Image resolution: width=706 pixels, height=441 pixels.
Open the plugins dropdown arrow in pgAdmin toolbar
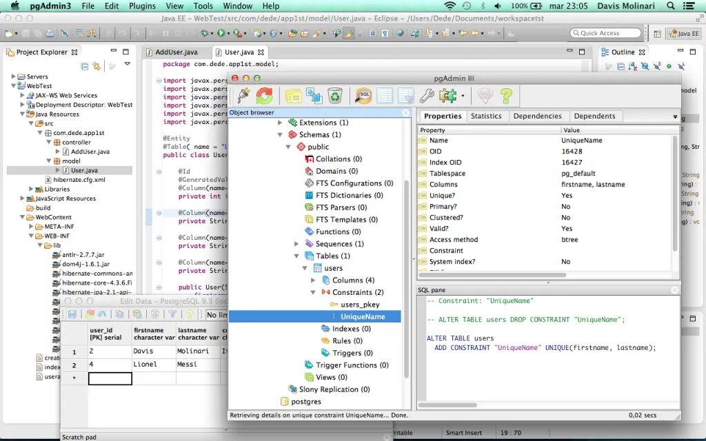463,96
